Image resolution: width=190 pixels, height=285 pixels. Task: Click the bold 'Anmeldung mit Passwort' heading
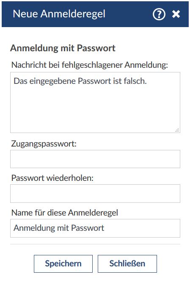(63, 48)
